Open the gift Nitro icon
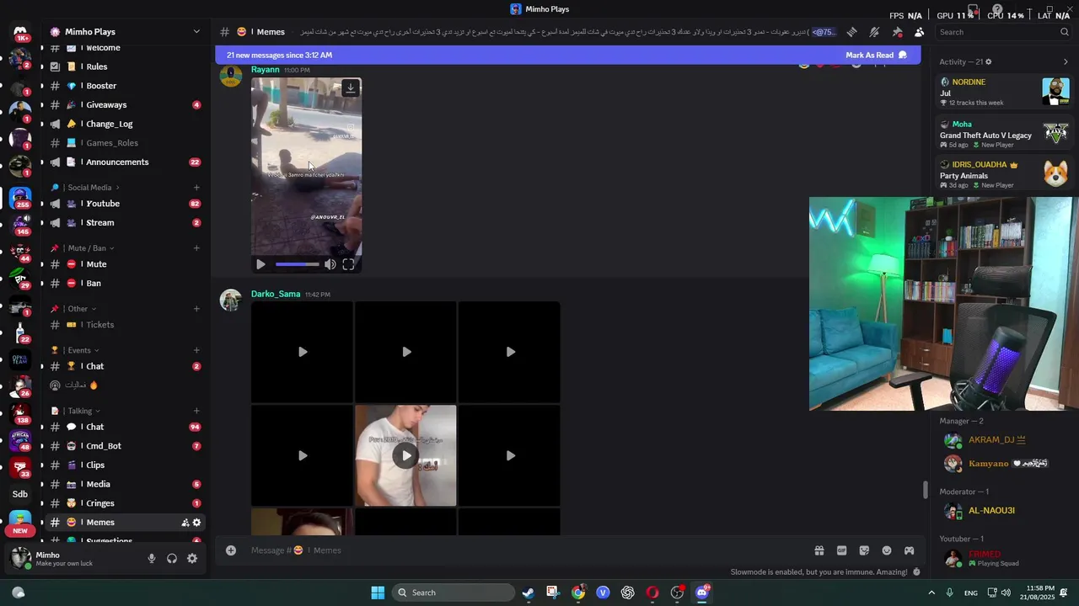 pos(819,550)
